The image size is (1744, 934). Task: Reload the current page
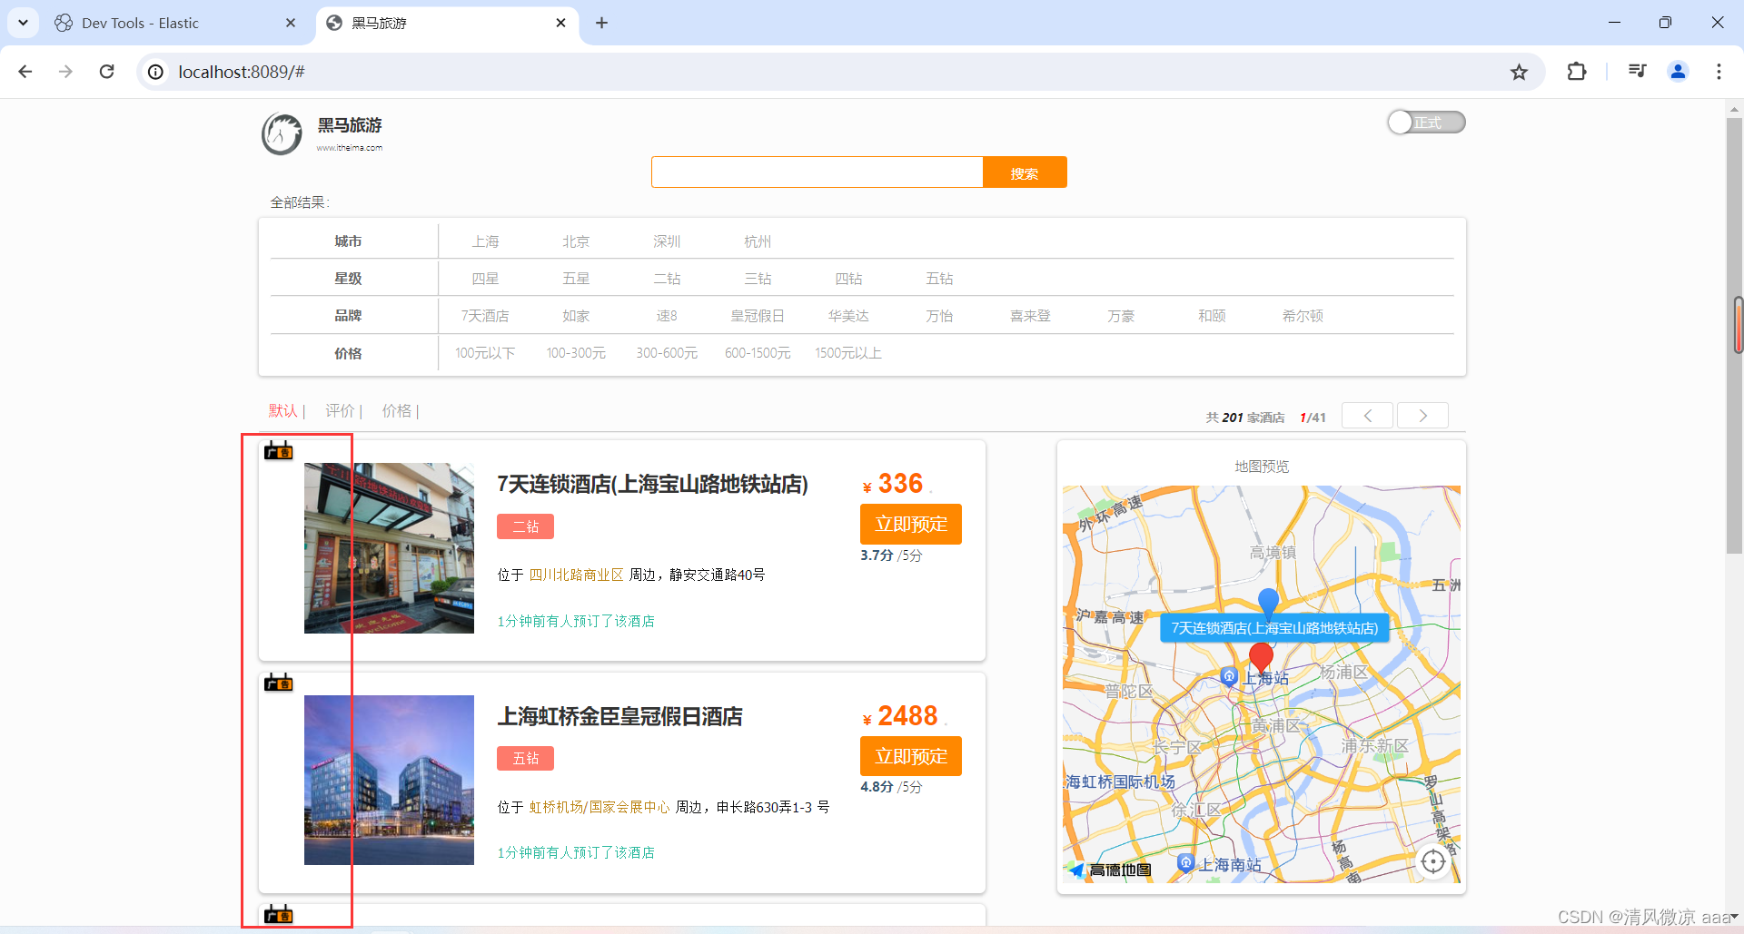coord(106,72)
